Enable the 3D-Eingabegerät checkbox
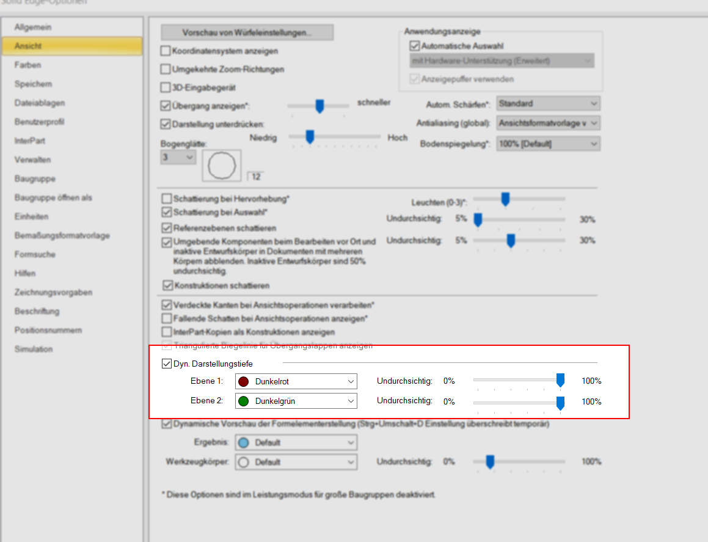 pos(166,87)
